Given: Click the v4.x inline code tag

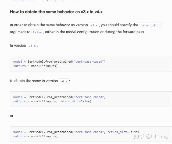Looking at the screenshot, I should (64, 81).
